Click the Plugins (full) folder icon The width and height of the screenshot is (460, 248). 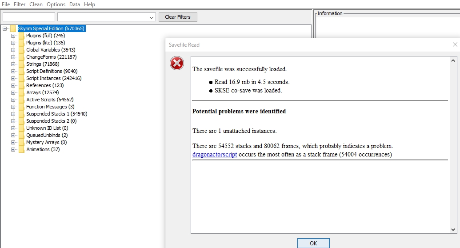(x=21, y=36)
